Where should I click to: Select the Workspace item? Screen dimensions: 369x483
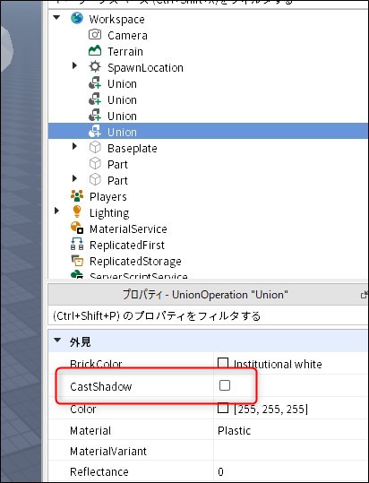tap(117, 19)
